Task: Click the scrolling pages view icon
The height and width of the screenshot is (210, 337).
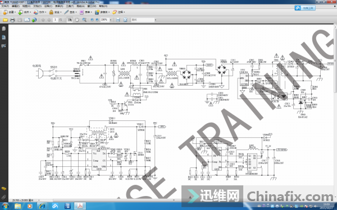Action: click(x=118, y=20)
